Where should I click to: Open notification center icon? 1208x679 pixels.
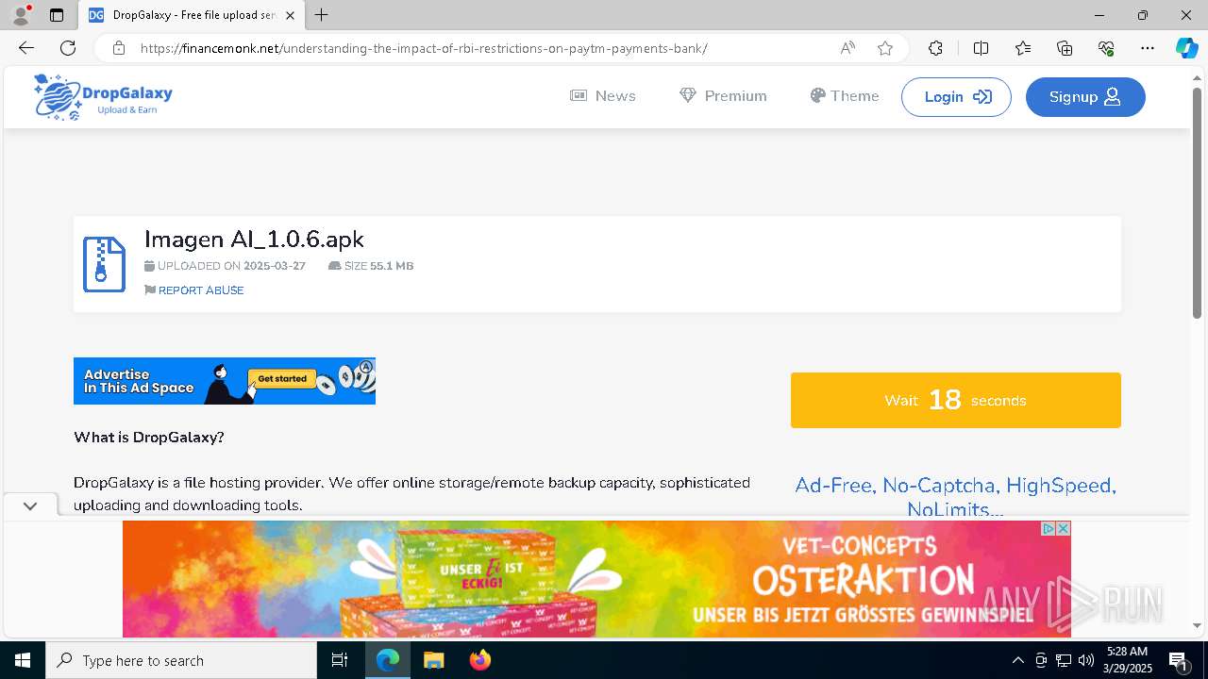click(x=1178, y=660)
